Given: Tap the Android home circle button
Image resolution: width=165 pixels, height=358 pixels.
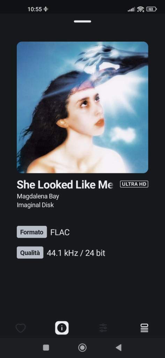Looking at the screenshot, I should coord(82,348).
